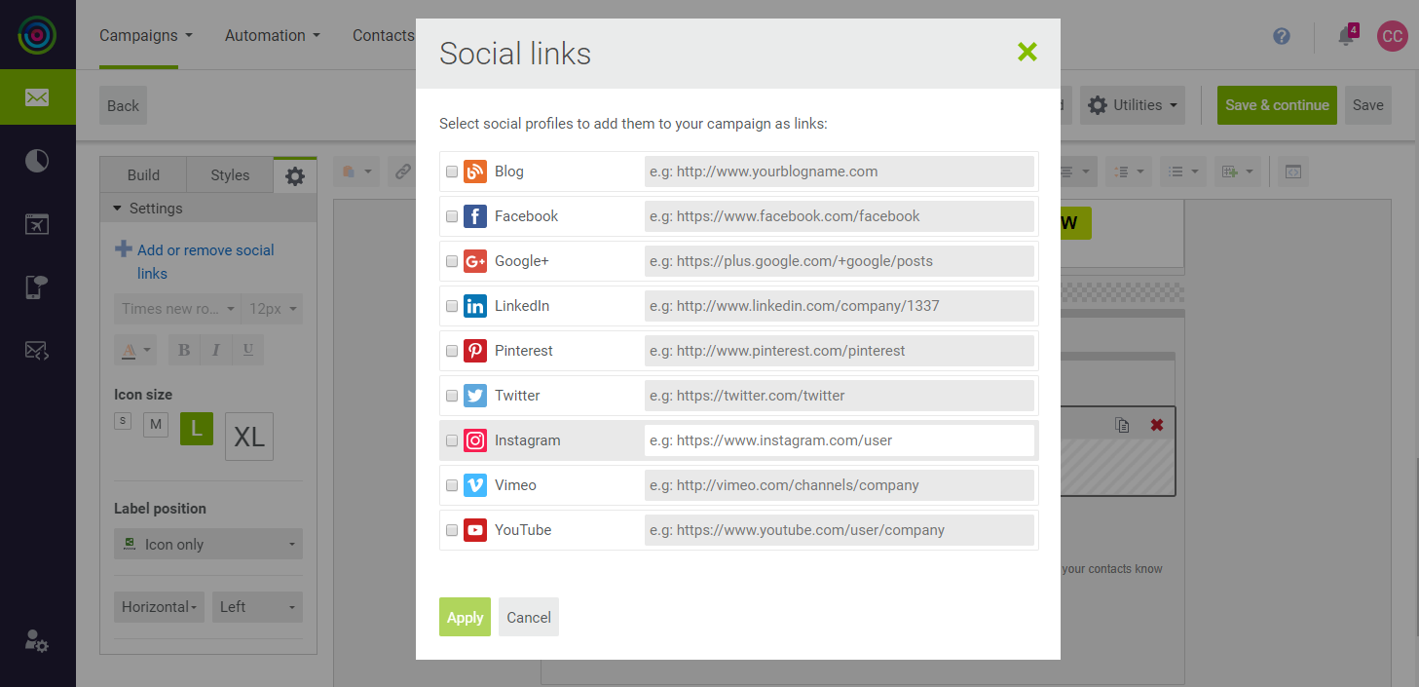Open the CC account avatar

[x=1392, y=36]
